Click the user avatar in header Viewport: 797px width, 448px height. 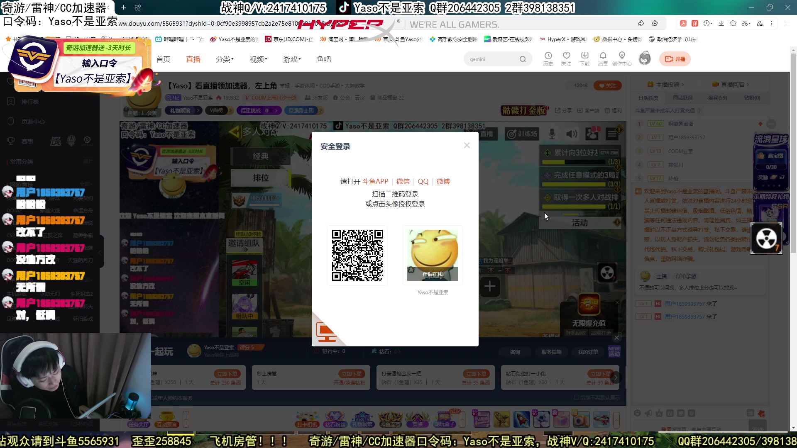coord(645,58)
